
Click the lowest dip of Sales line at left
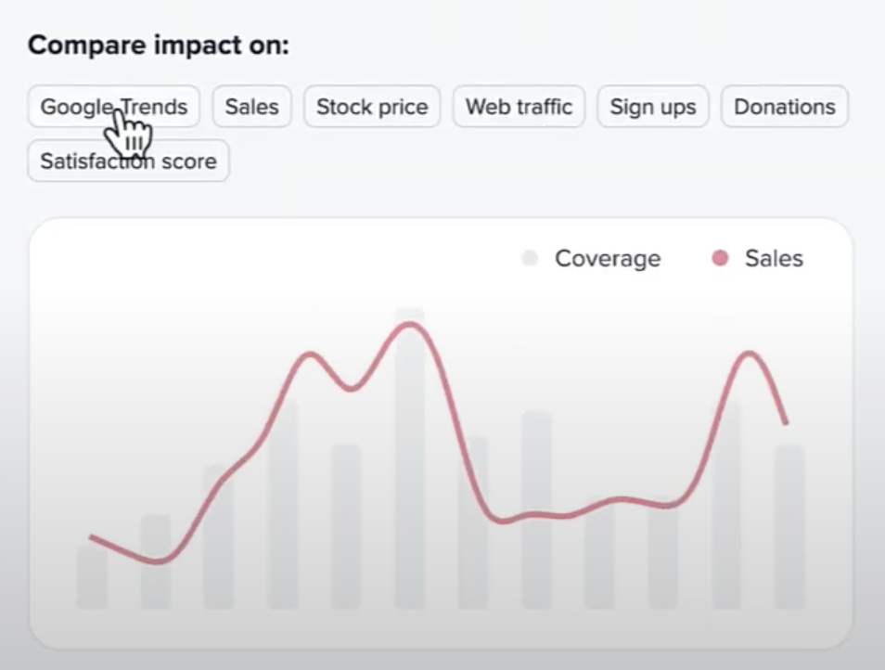tap(156, 561)
